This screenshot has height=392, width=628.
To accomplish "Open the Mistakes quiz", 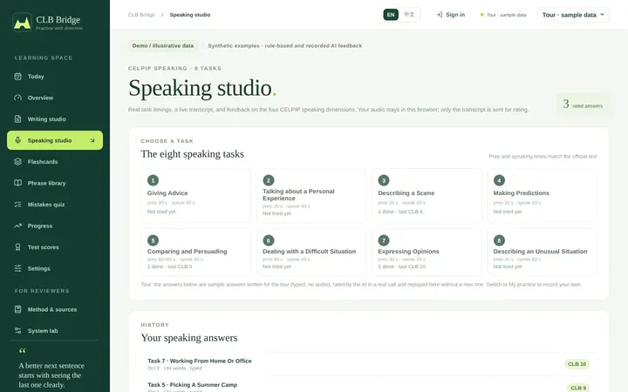I will (55, 205).
